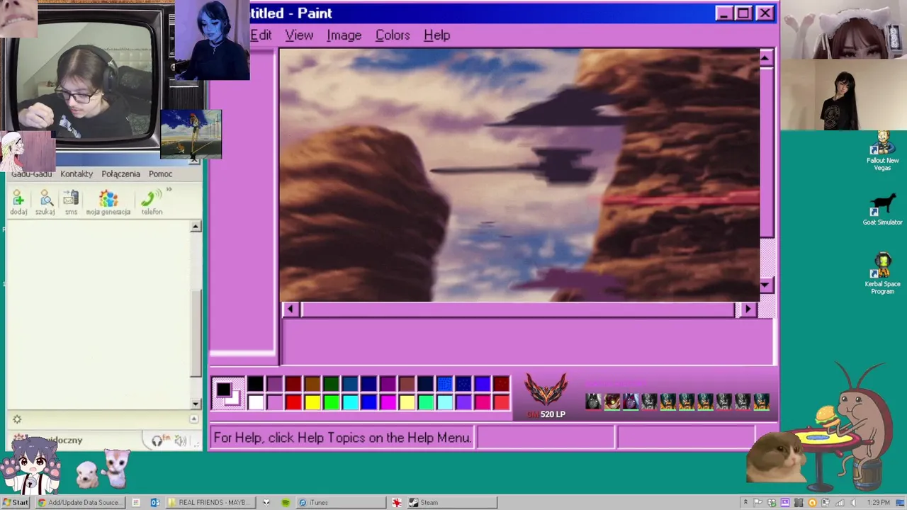Open Gadu-Gadu settings gear at list bottom
Viewport: 907px width, 510px height.
point(17,419)
